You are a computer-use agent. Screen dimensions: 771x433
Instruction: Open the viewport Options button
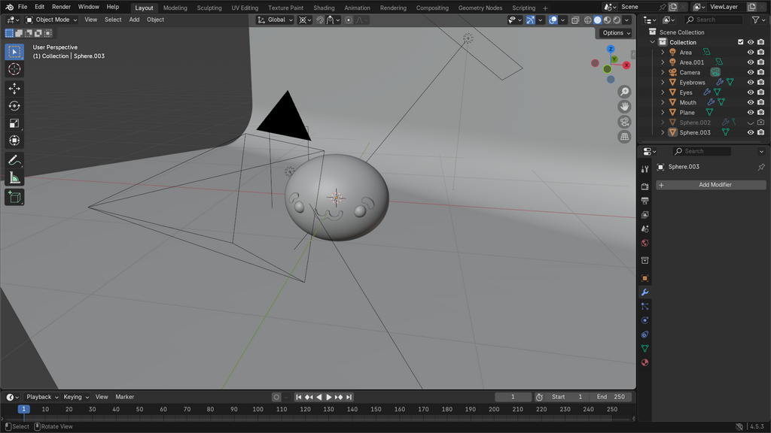pyautogui.click(x=615, y=33)
